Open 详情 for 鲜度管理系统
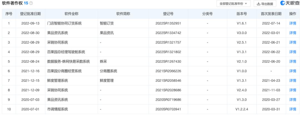This screenshot has height=115, width=300. point(292,81)
